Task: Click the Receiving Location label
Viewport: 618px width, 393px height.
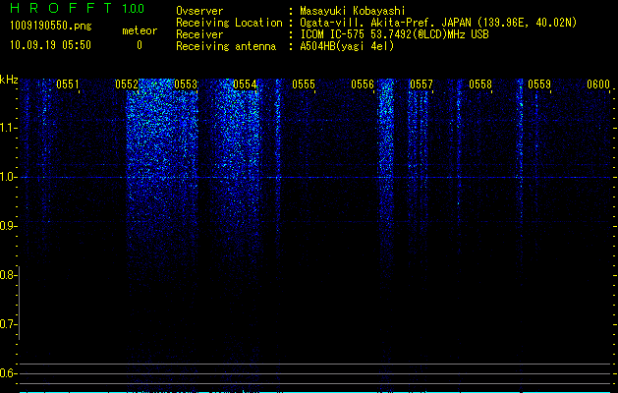Action: 229,23
